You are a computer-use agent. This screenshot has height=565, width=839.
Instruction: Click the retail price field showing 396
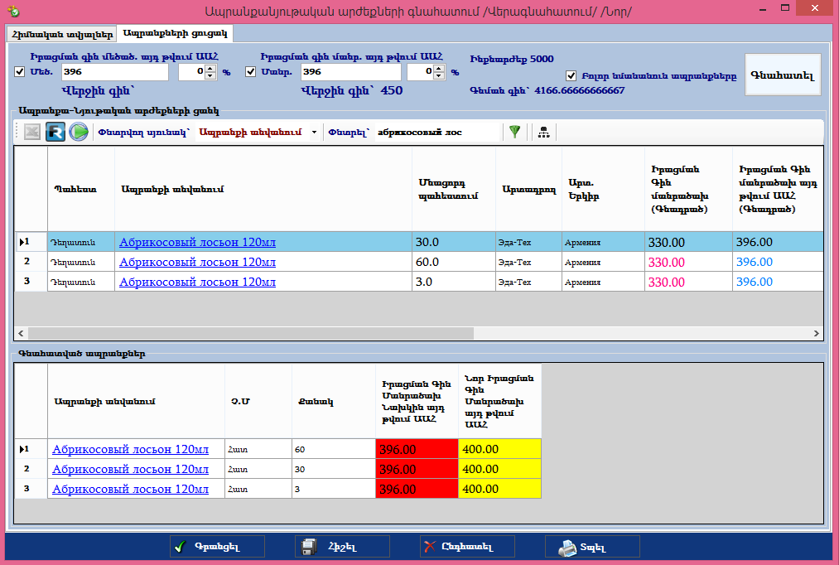351,72
